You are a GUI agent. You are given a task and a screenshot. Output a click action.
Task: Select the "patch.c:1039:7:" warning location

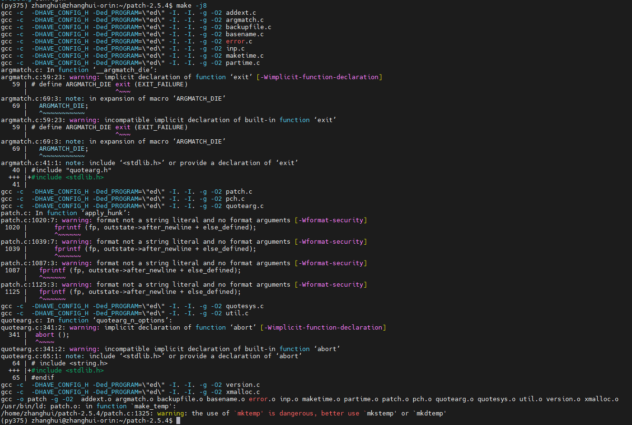[x=30, y=241]
